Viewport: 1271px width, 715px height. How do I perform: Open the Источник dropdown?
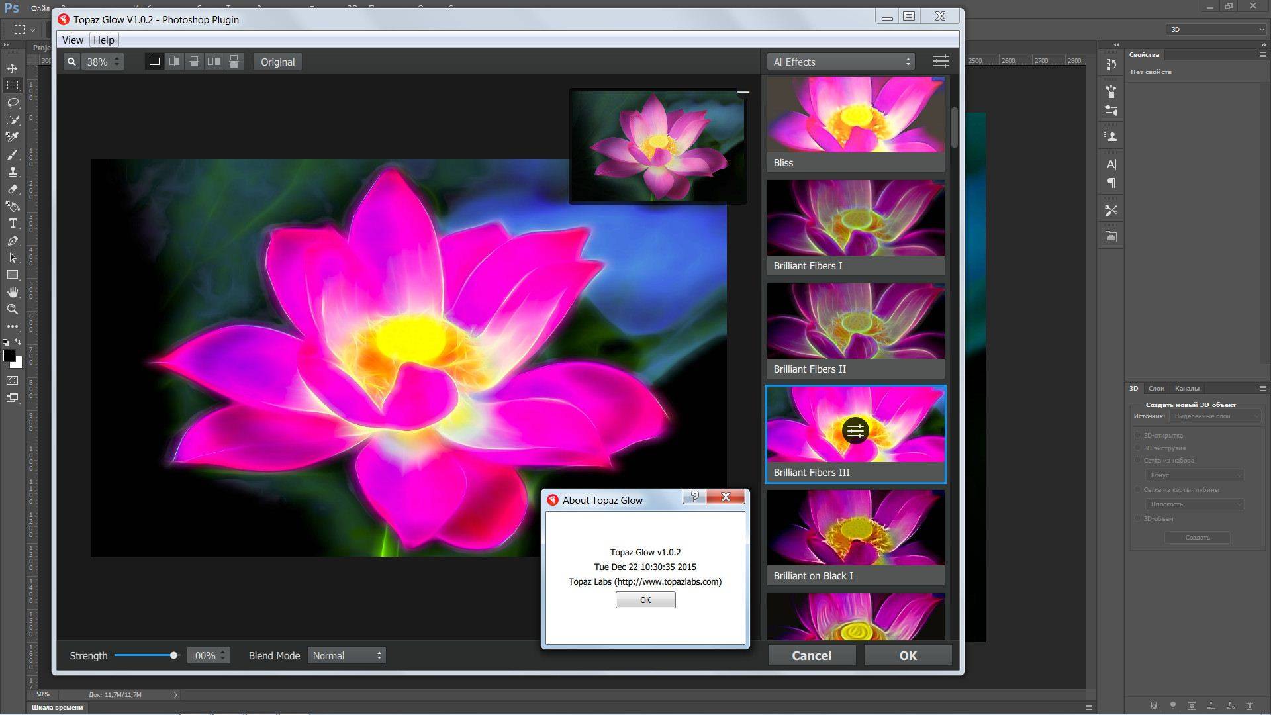coord(1215,416)
